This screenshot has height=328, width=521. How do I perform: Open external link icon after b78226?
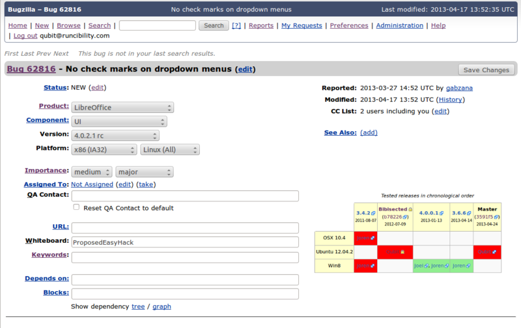(404, 217)
